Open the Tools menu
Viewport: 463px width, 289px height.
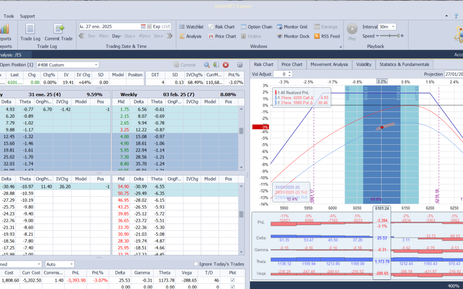point(9,16)
